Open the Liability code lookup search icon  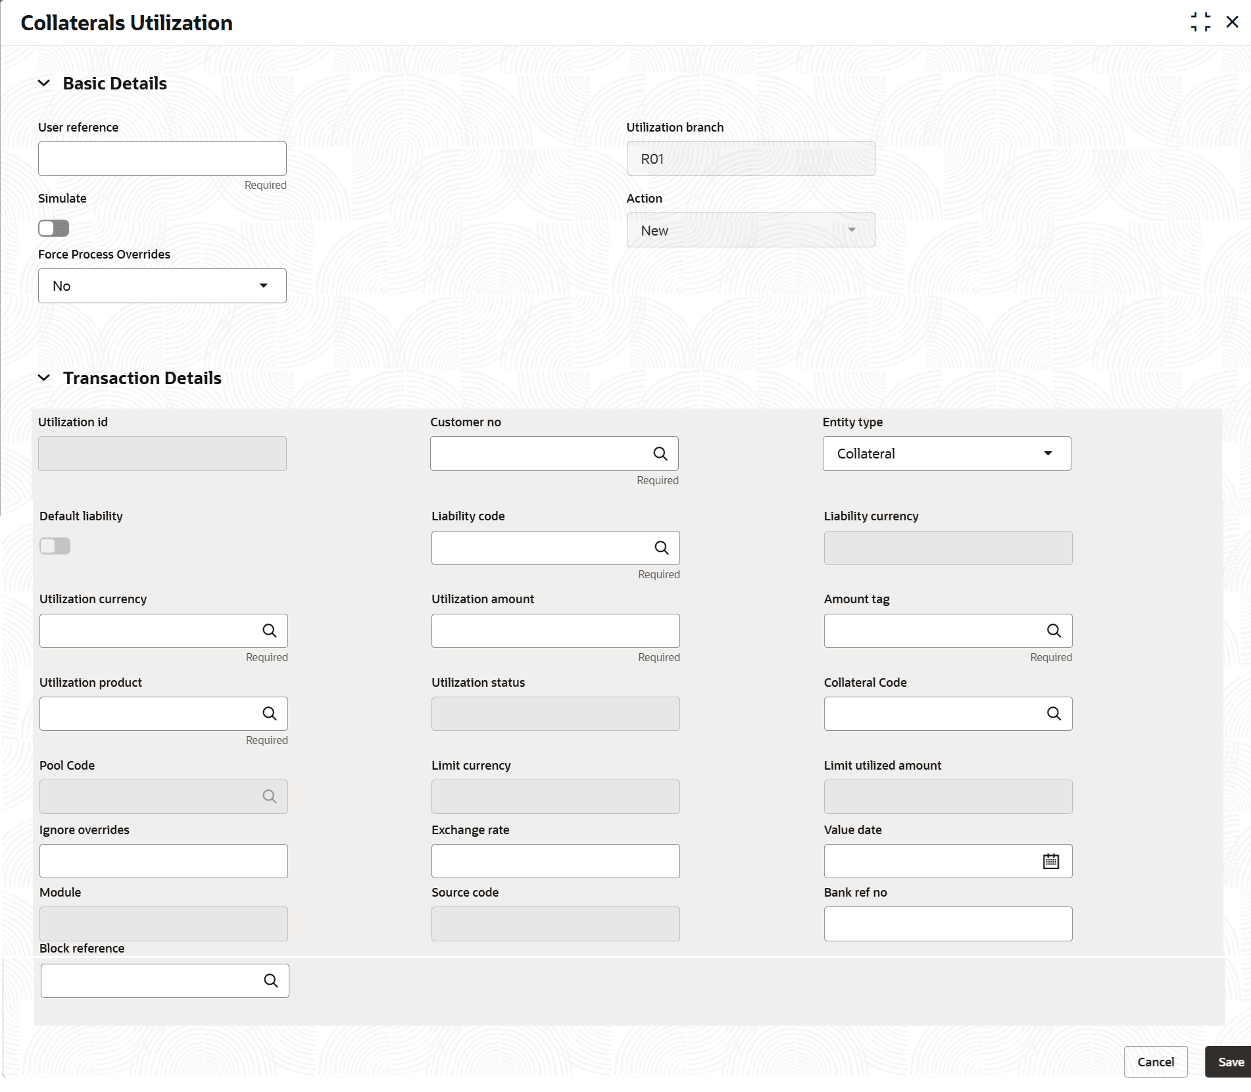pos(661,547)
